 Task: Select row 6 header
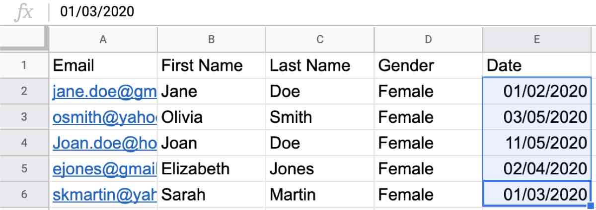coord(24,195)
